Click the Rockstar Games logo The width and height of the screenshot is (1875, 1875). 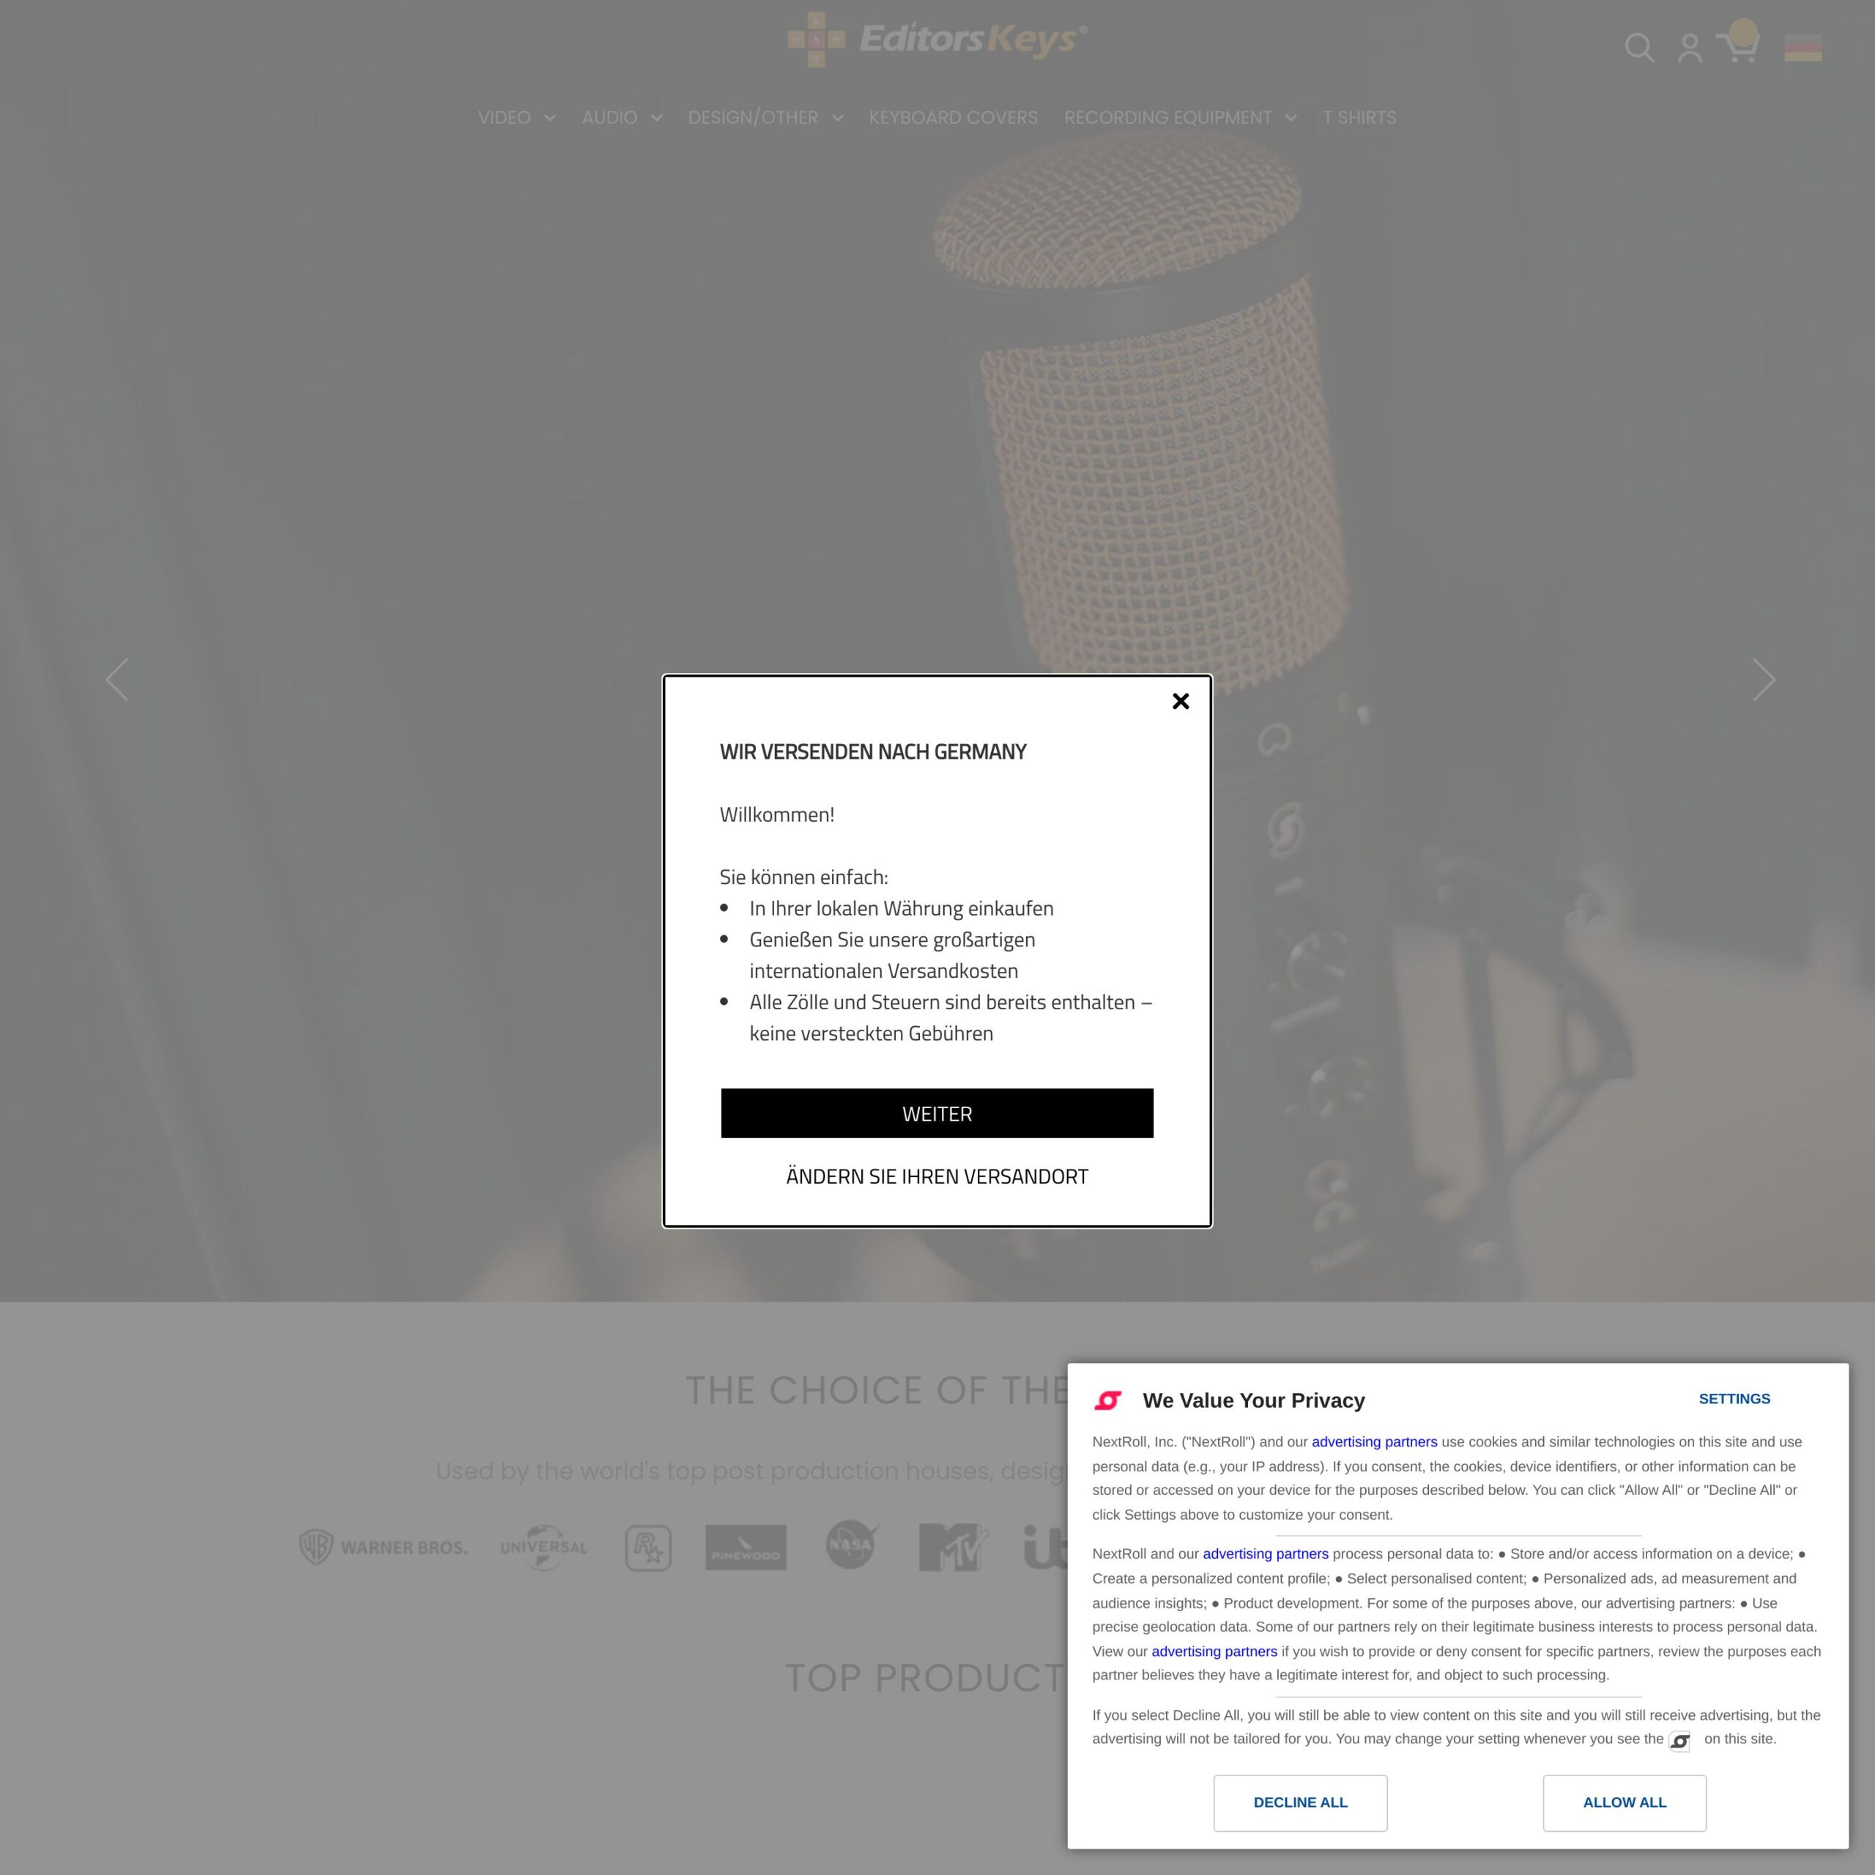pyautogui.click(x=648, y=1547)
